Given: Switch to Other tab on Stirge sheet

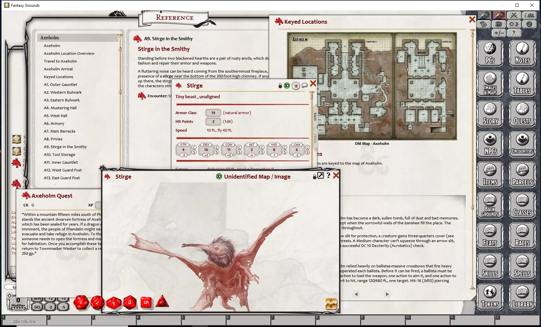Looking at the screenshot, I should click(315, 138).
